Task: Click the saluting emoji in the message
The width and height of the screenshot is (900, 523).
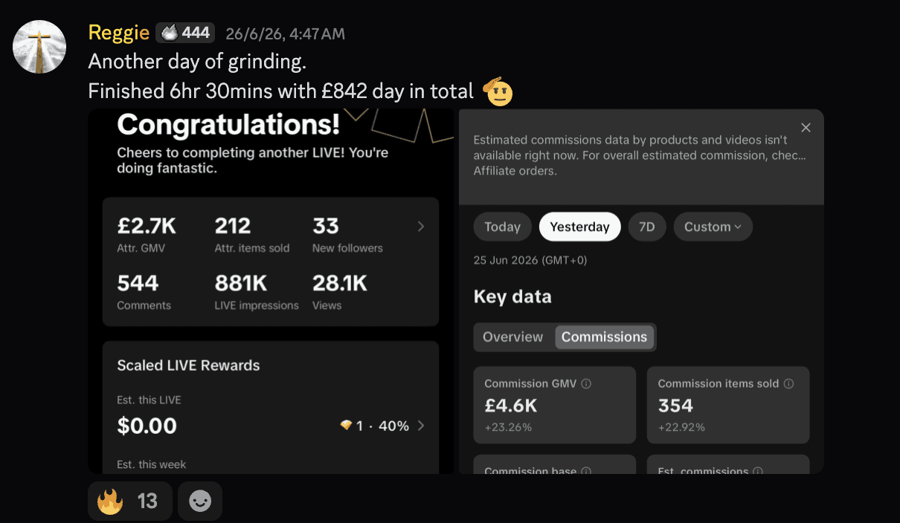Action: point(498,91)
